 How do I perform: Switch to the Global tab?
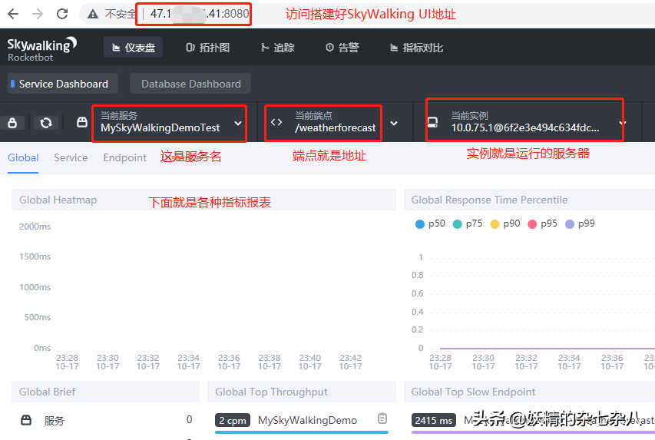23,157
